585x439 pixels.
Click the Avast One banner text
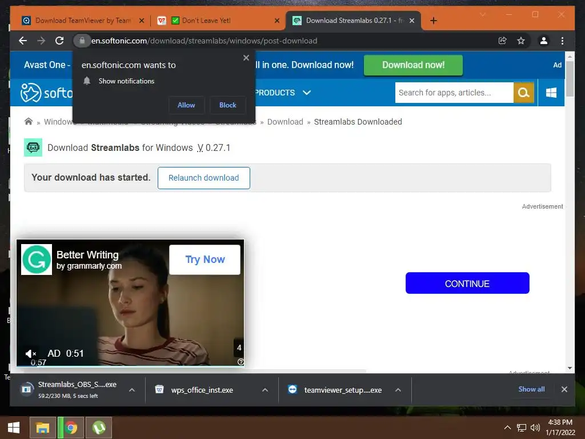tap(47, 65)
